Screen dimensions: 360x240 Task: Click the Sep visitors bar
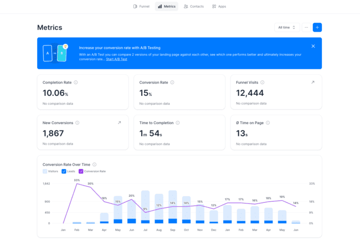point(173,205)
